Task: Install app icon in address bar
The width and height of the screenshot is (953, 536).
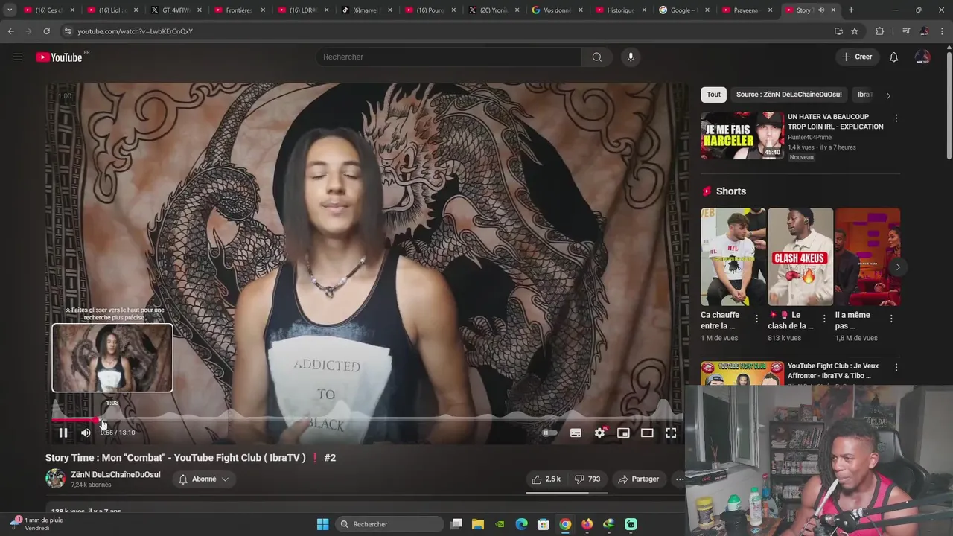Action: tap(838, 31)
